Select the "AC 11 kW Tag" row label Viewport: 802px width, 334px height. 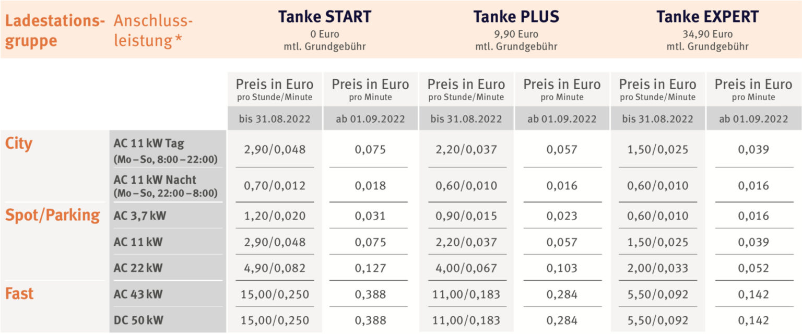point(149,144)
